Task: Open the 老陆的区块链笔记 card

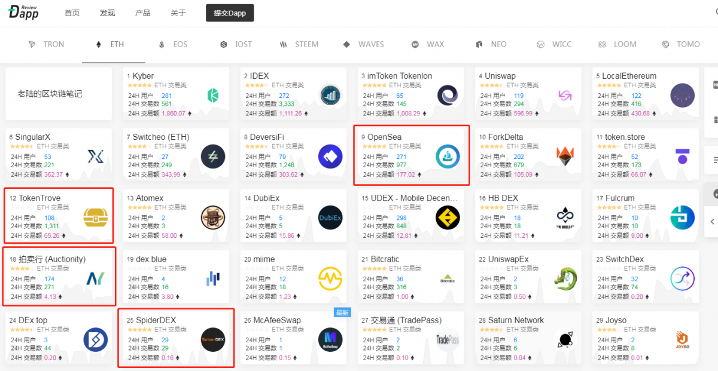Action: [x=59, y=94]
